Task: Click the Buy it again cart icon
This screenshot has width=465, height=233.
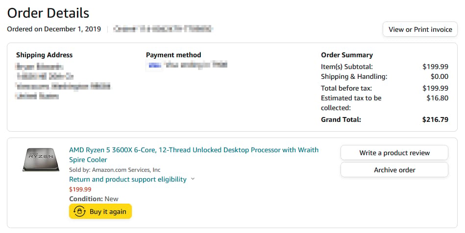Action: click(x=79, y=211)
